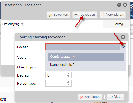Select Comfortplaats 14 from the list
133x103 pixels.
pos(86,57)
